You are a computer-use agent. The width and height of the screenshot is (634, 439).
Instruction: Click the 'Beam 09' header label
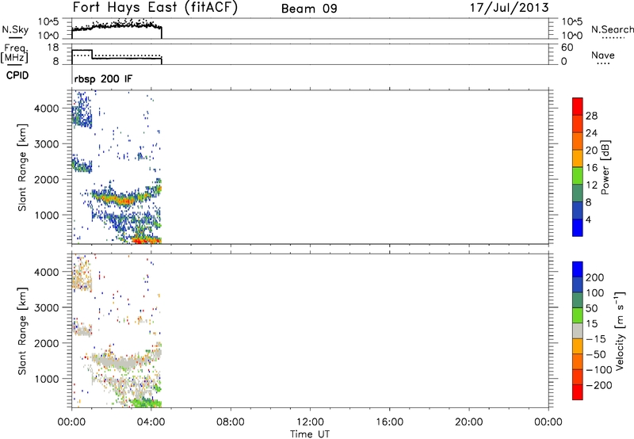click(x=309, y=9)
